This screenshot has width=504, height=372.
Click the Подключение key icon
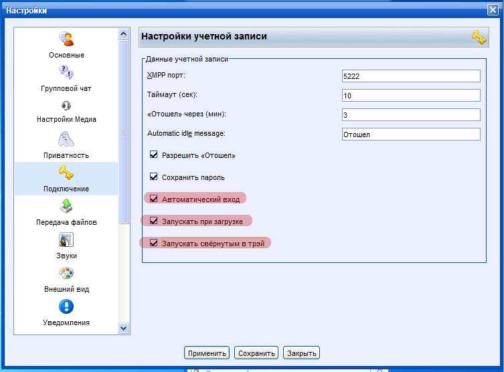(66, 173)
